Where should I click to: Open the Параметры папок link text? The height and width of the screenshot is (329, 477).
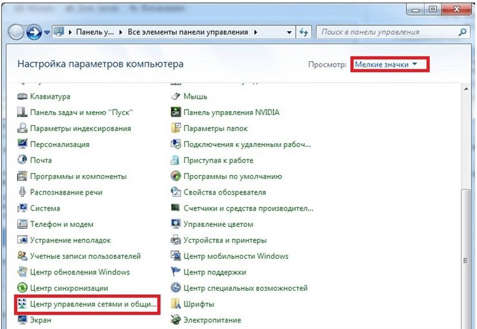tap(215, 128)
